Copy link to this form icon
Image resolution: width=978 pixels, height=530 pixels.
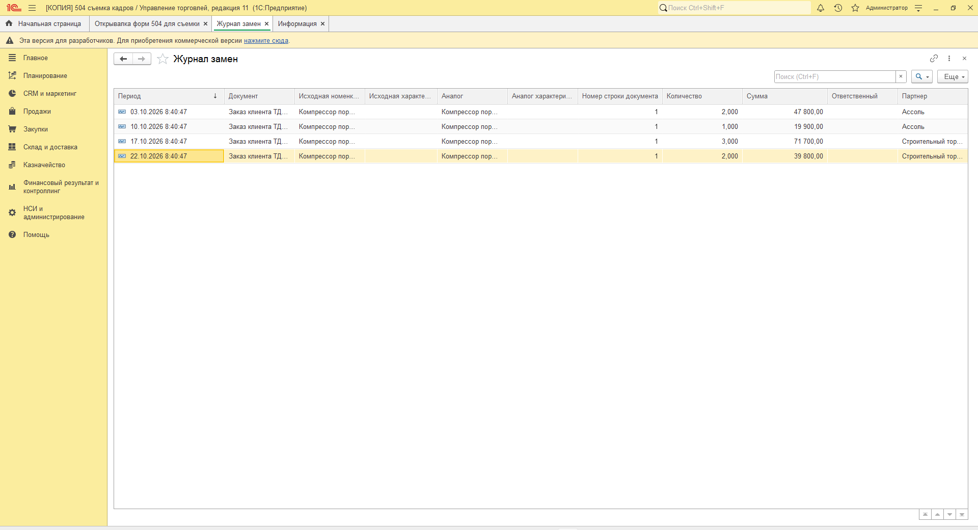tap(934, 59)
